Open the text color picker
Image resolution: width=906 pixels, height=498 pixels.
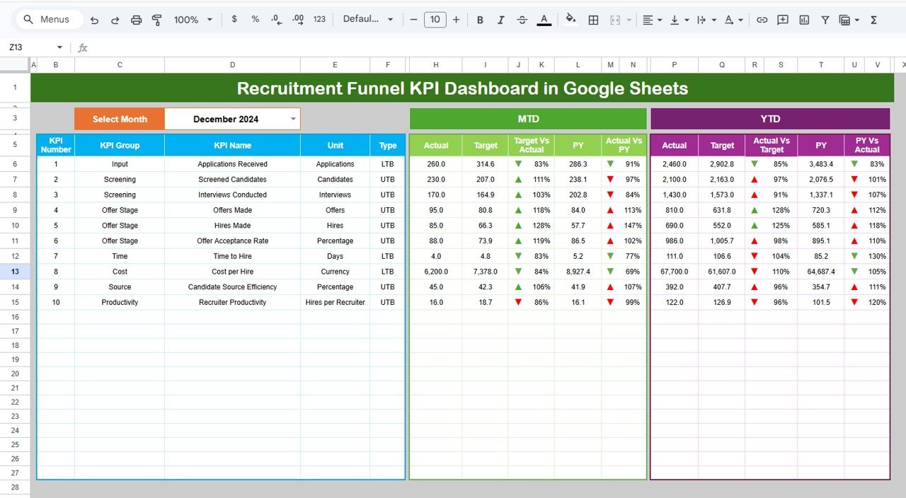(544, 19)
